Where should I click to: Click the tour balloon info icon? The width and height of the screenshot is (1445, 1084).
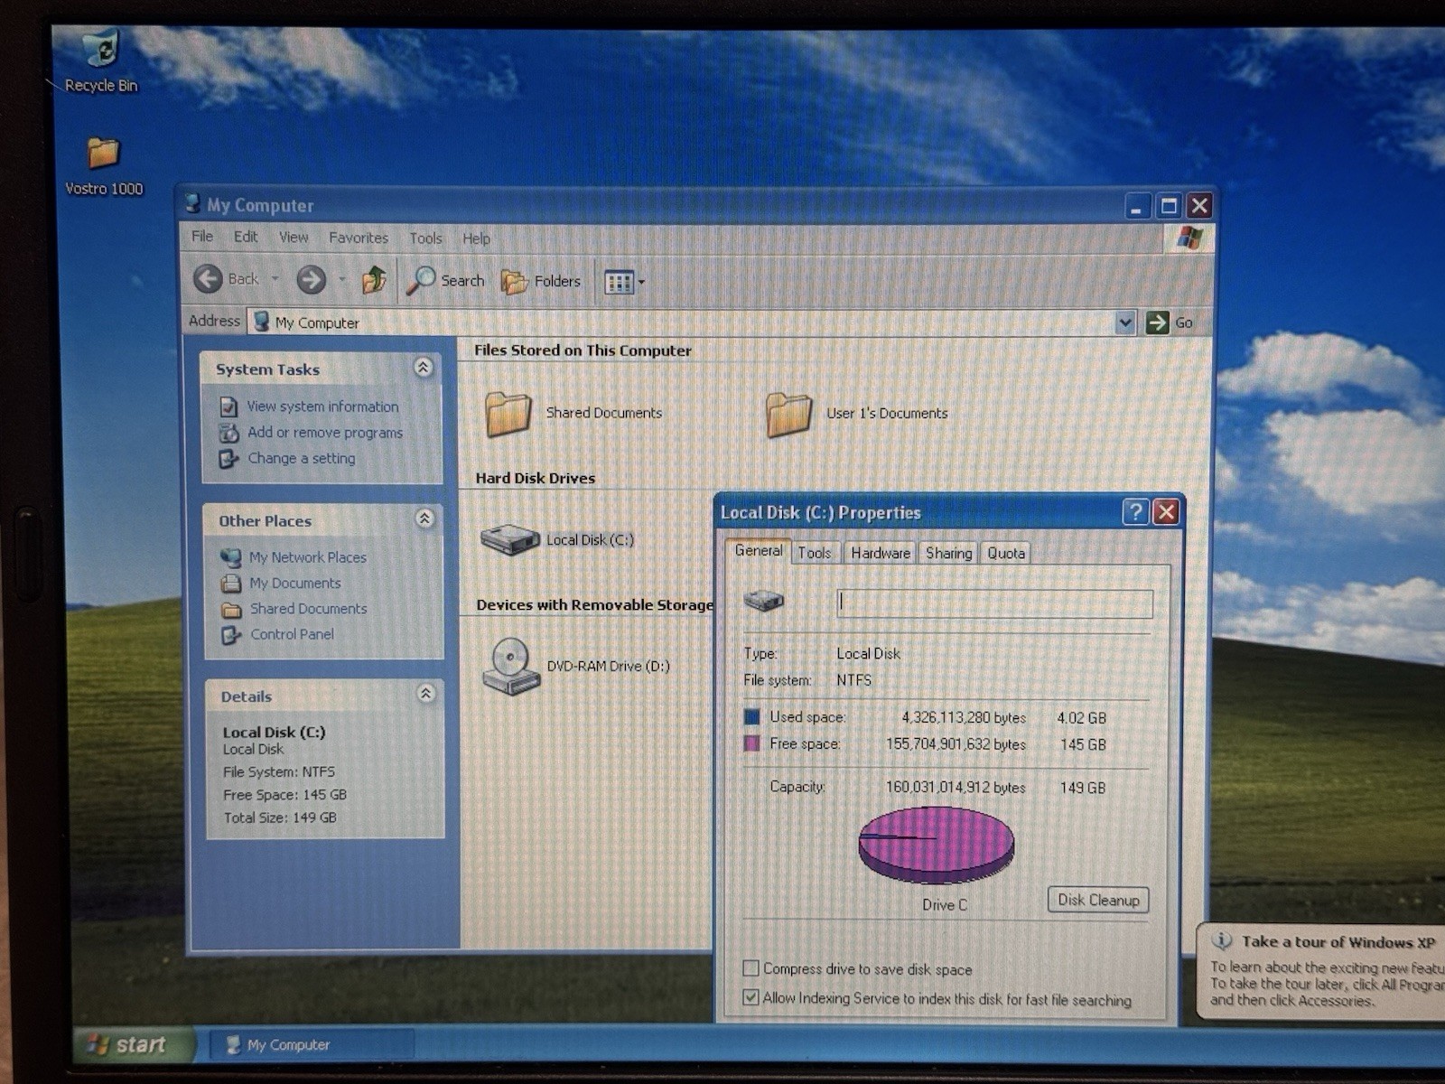[x=1222, y=941]
